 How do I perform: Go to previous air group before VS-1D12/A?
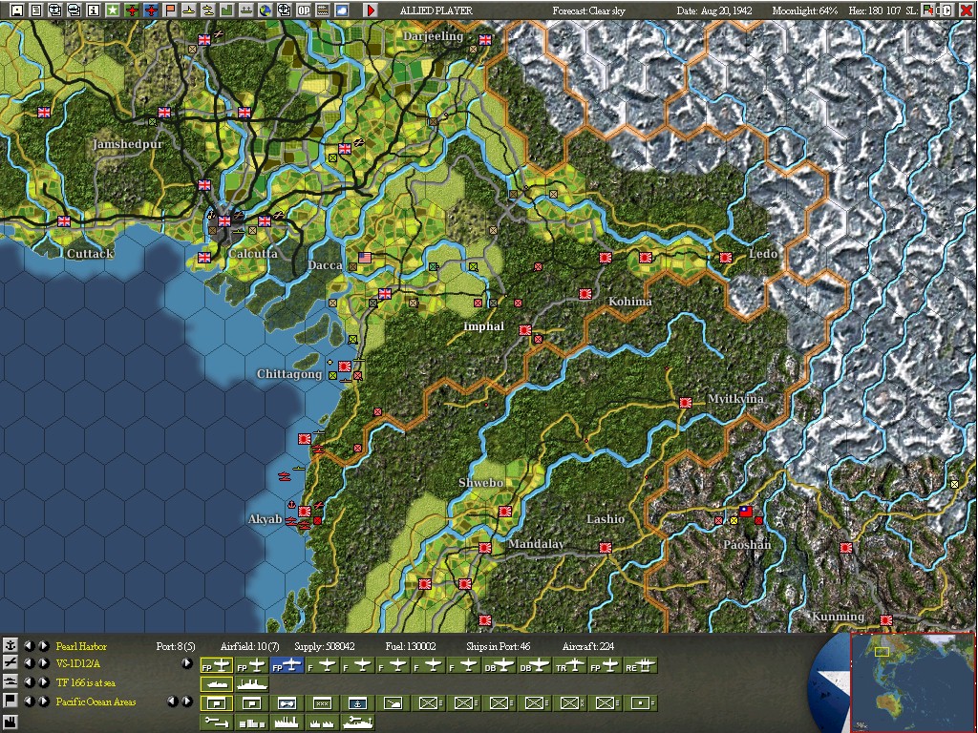click(x=29, y=663)
